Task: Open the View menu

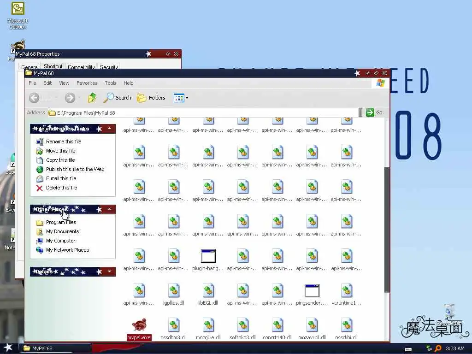Action: (x=64, y=83)
